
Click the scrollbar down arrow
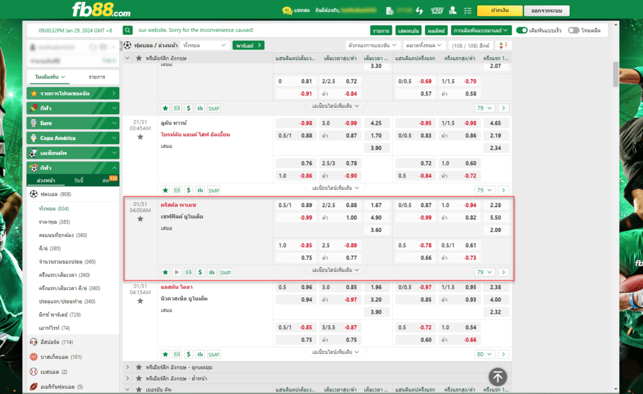[615, 389]
